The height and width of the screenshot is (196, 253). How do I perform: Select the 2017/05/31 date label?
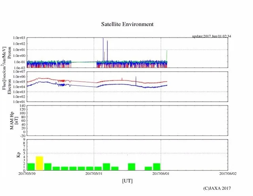pyautogui.click(x=94, y=173)
